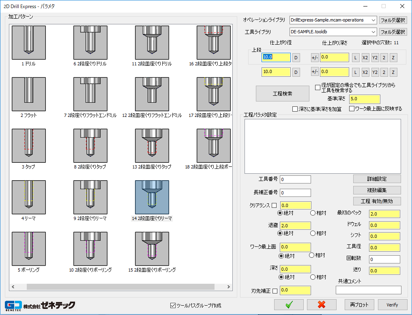Click the highlighted 14 2段皿座ぐりリーマ pattern
This screenshot has width=412, height=315.
[152, 197]
